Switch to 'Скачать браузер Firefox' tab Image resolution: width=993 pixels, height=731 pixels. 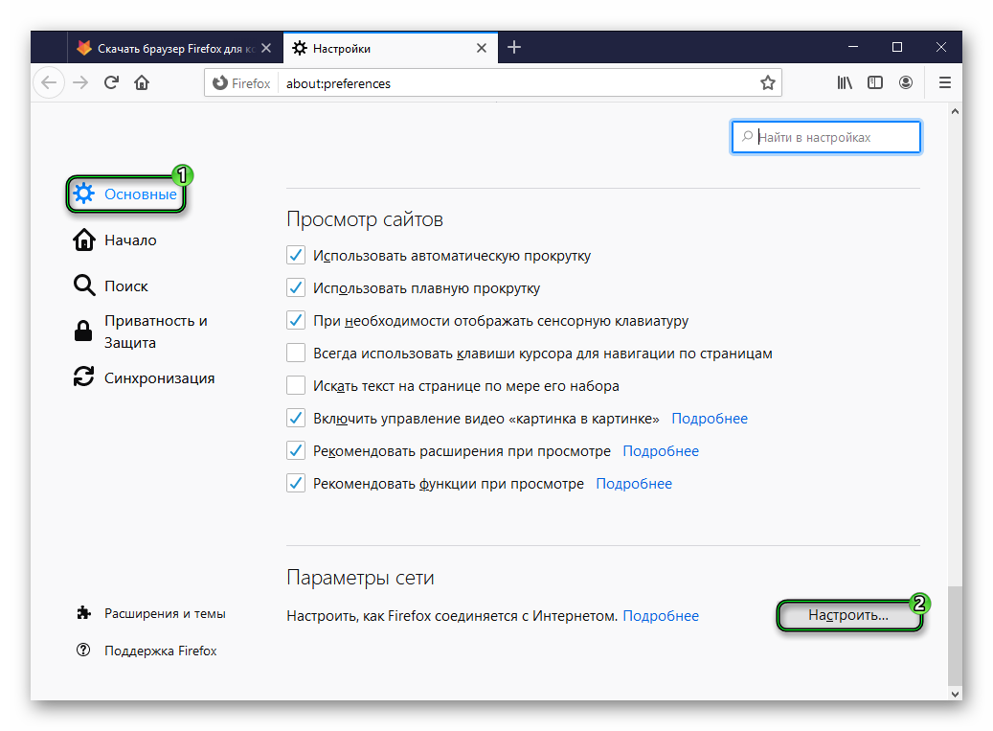click(x=175, y=48)
